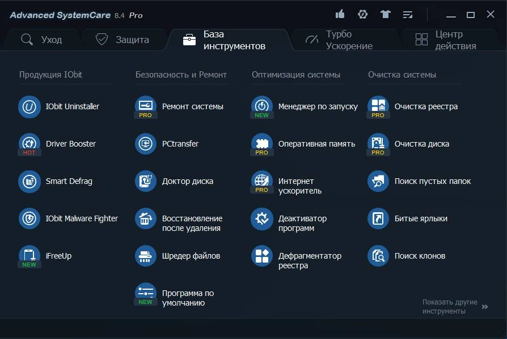Switch to the Уход tab
The height and width of the screenshot is (339, 507).
tap(41, 40)
